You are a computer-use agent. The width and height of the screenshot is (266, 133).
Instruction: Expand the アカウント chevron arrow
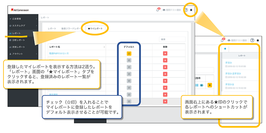pyautogui.click(x=36, y=54)
